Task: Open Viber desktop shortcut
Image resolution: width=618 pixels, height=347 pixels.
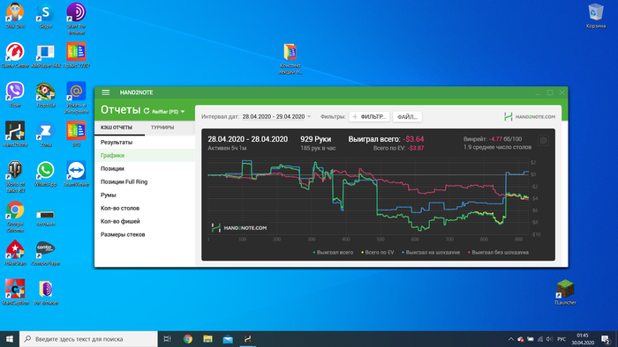Action: pyautogui.click(x=15, y=94)
